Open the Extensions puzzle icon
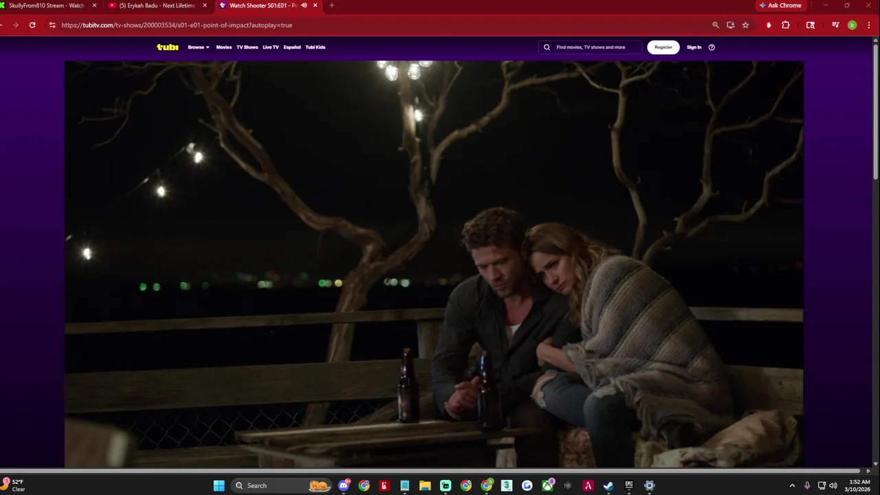This screenshot has width=880, height=495. coord(786,25)
